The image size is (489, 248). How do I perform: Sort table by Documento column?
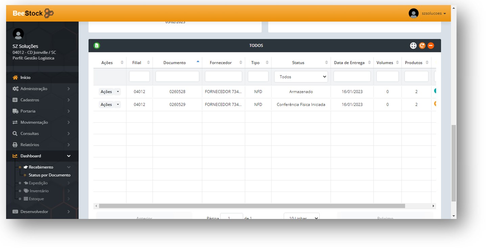(x=174, y=63)
